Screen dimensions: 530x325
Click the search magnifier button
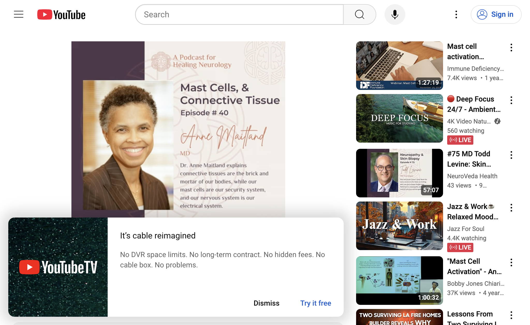[359, 14]
